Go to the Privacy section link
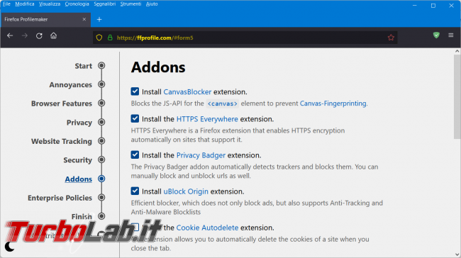Viewport: 461px width, 258px height. (79, 123)
